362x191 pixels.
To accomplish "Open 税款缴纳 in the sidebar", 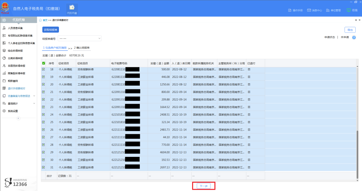I will [13, 81].
